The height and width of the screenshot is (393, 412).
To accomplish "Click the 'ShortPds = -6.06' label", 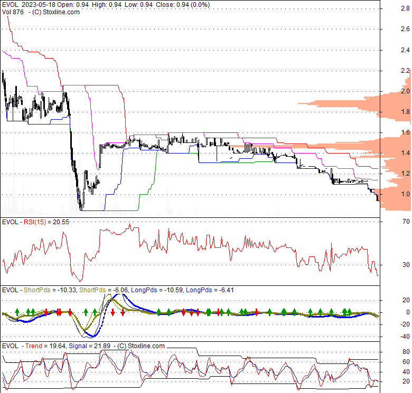I will (x=104, y=290).
